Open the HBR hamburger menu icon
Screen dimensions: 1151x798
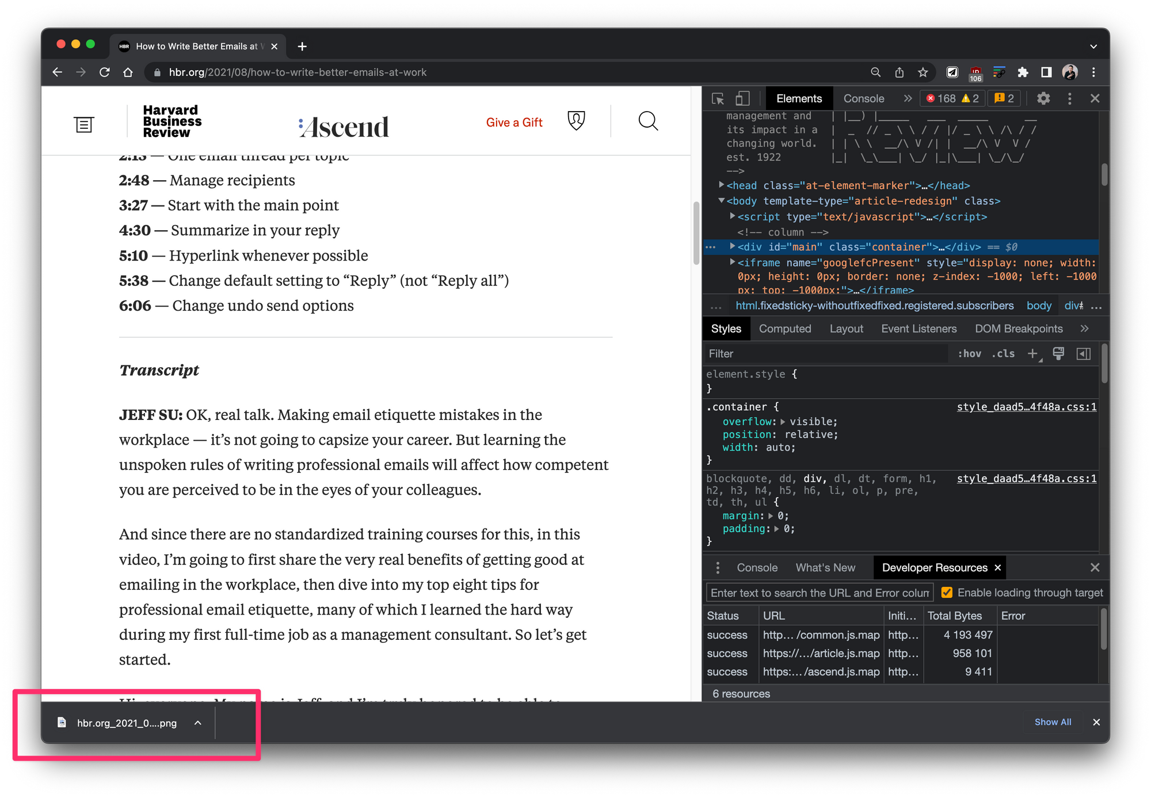(x=84, y=124)
